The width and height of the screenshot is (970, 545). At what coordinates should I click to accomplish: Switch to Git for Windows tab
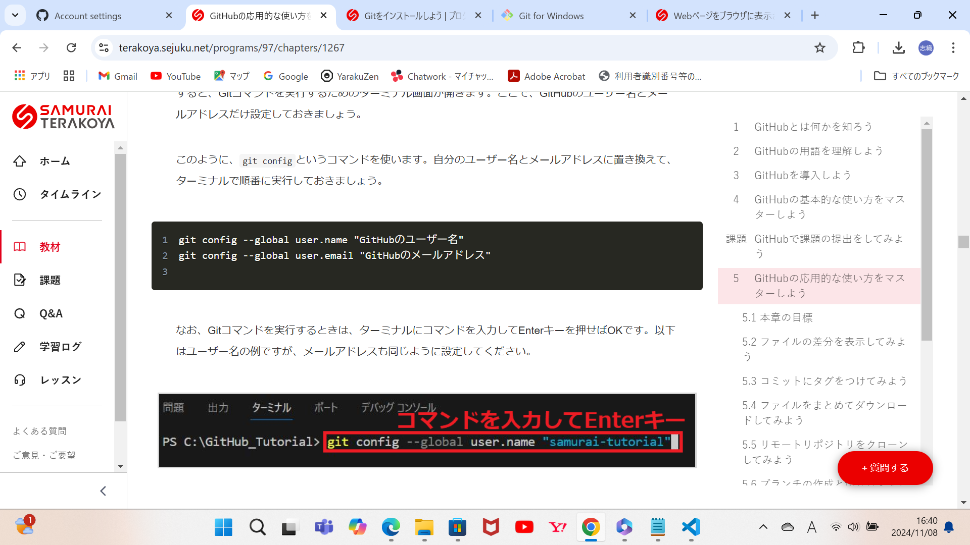click(569, 16)
